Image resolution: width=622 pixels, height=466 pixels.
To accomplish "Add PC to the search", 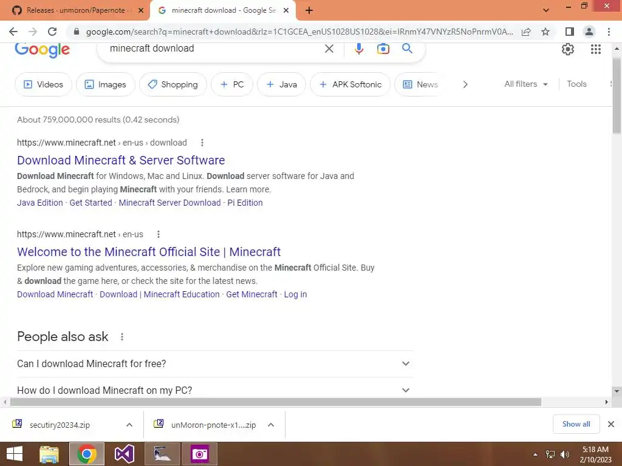I will [x=232, y=84].
